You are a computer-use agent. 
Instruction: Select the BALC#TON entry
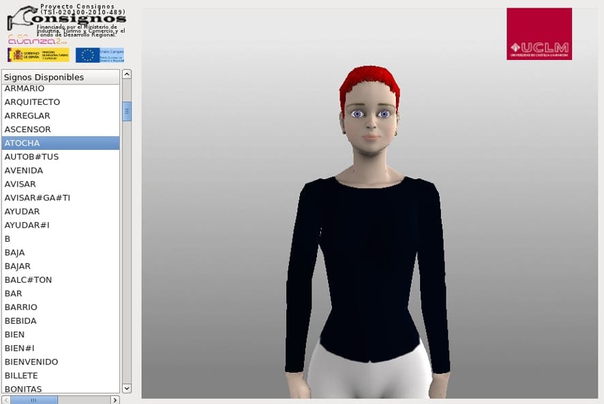point(61,280)
